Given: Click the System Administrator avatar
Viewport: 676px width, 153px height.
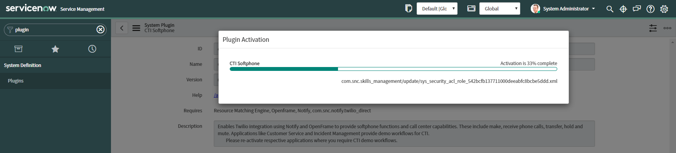Looking at the screenshot, I should (535, 9).
